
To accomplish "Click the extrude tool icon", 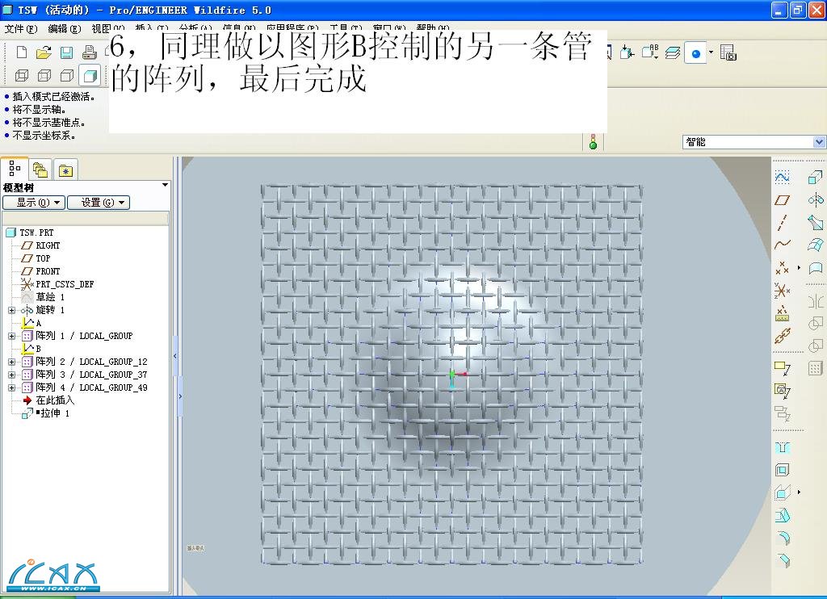I will tap(816, 177).
